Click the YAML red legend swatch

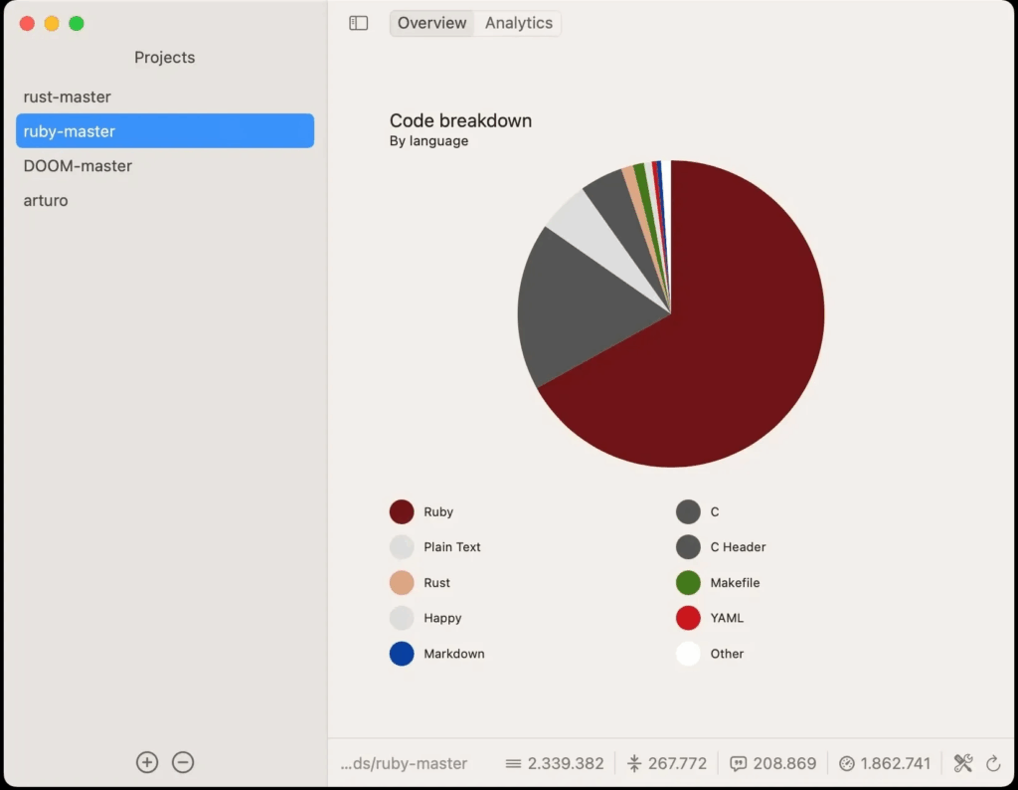[688, 618]
